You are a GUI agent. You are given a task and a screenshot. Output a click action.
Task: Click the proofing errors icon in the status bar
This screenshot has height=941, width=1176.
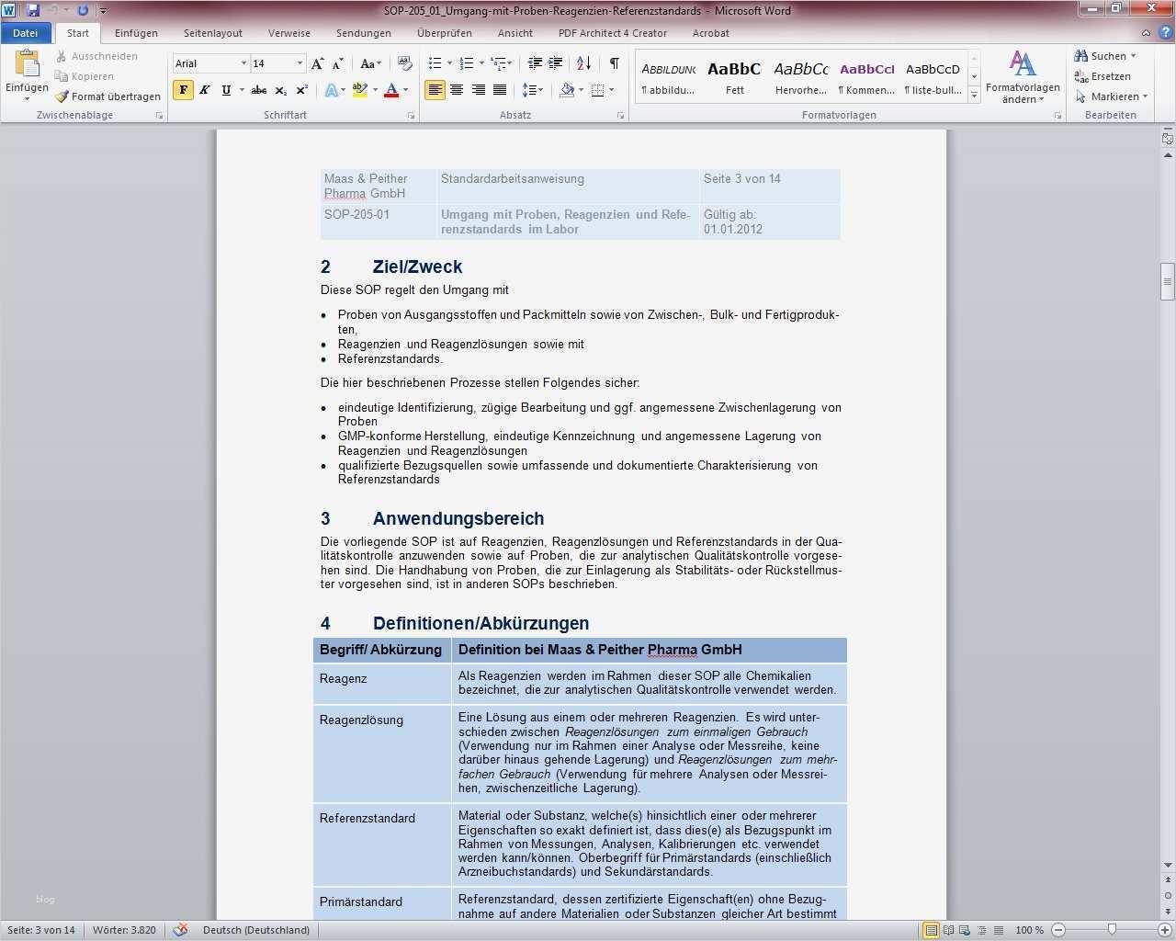(180, 930)
